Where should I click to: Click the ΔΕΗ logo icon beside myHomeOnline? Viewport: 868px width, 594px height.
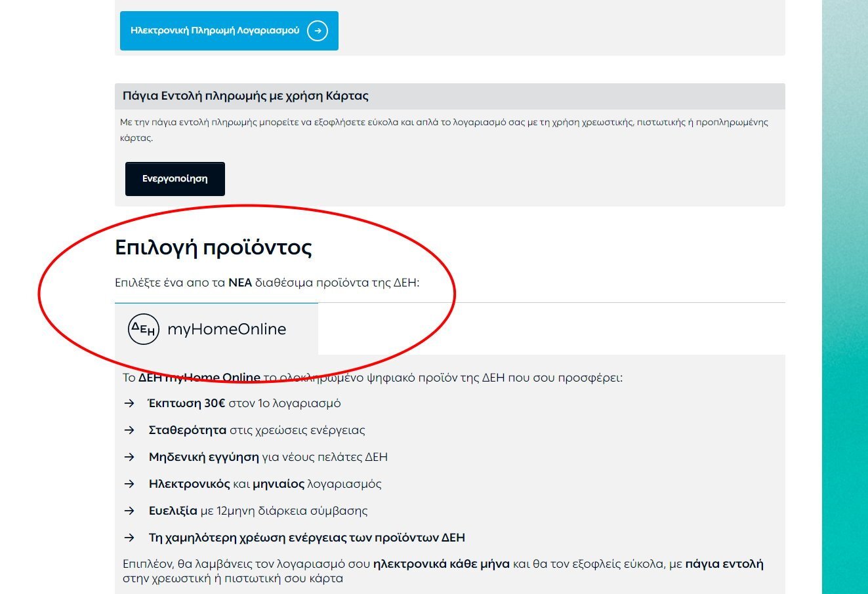click(x=144, y=329)
